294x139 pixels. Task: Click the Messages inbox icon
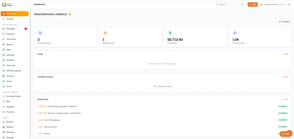pos(4,29)
